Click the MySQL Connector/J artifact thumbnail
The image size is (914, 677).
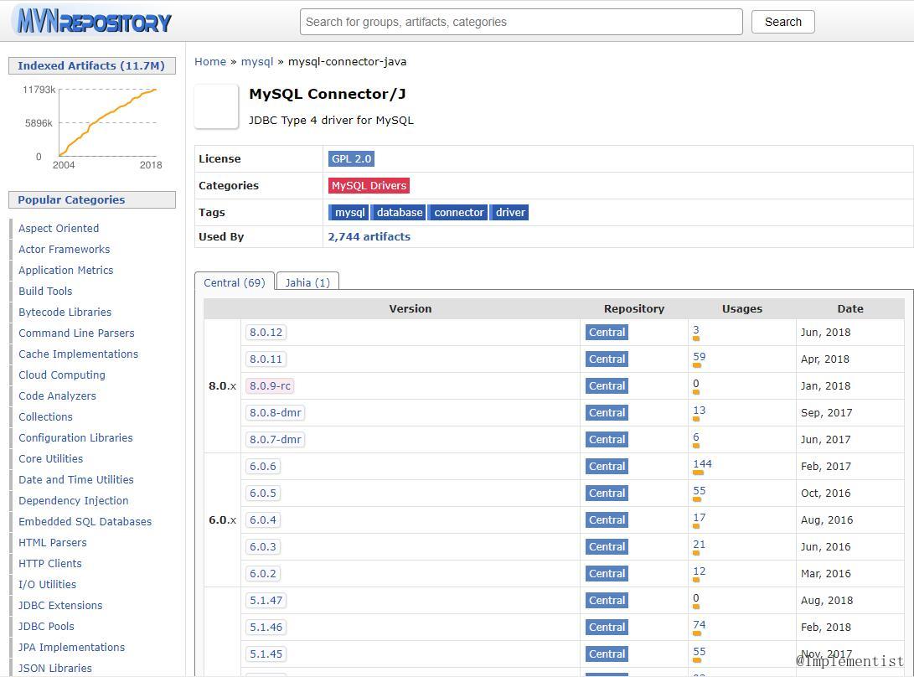216,106
